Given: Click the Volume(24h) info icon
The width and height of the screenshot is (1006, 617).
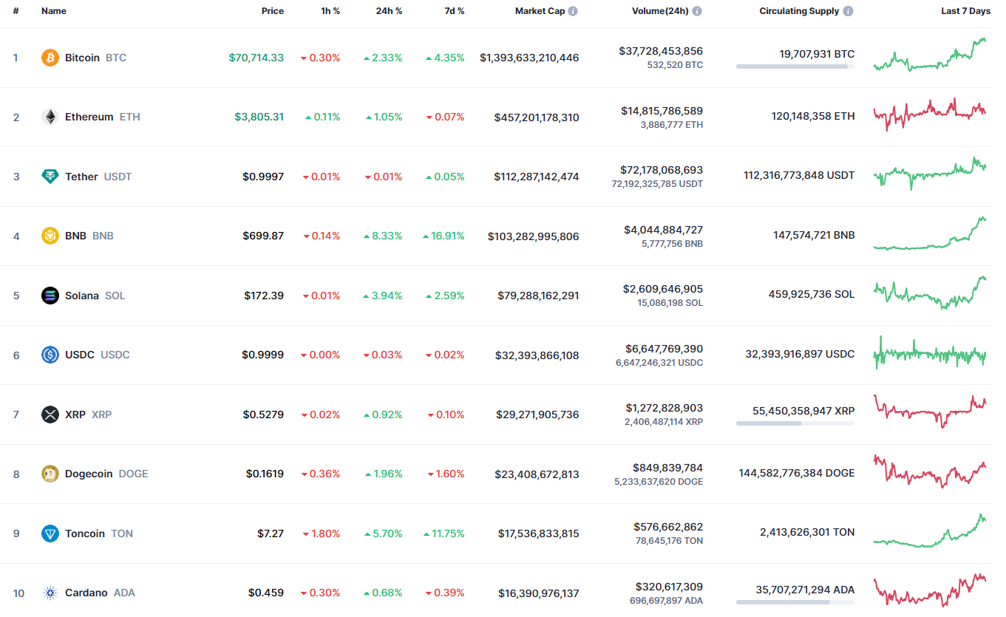Looking at the screenshot, I should (697, 11).
